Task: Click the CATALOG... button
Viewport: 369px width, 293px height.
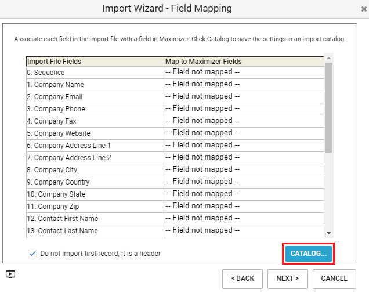Action: pos(308,254)
